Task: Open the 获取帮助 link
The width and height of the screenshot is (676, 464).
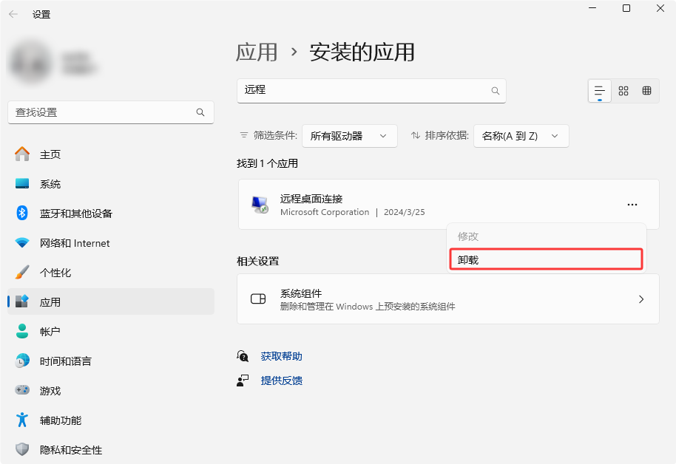Action: [281, 356]
